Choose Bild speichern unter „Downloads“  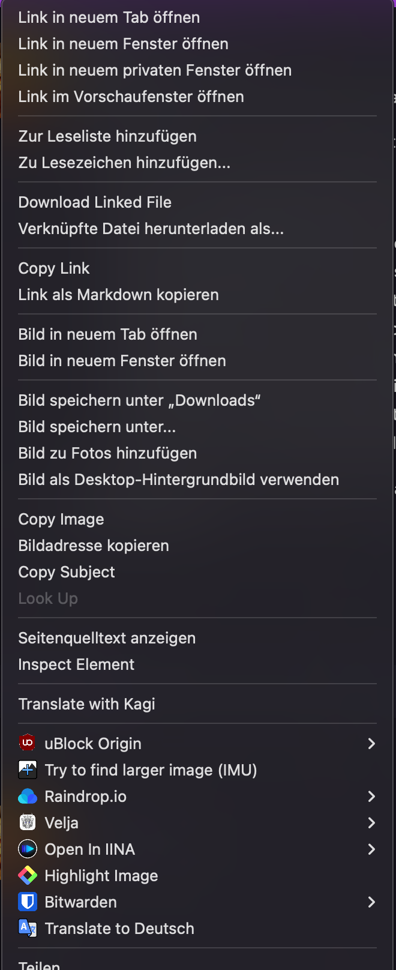click(x=139, y=400)
